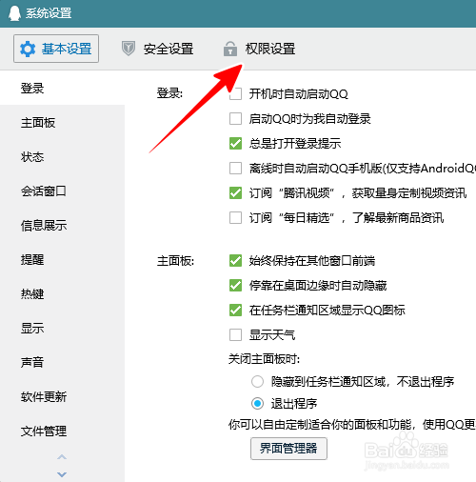Select 隐藏到任务栏通知区域 radio option

pos(257,382)
